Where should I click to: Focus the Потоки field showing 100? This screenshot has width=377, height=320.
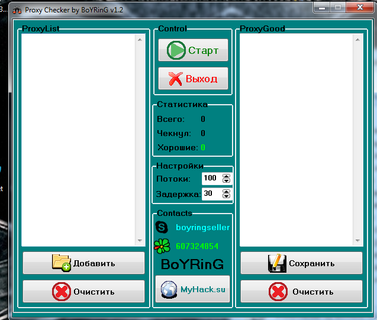[212, 178]
